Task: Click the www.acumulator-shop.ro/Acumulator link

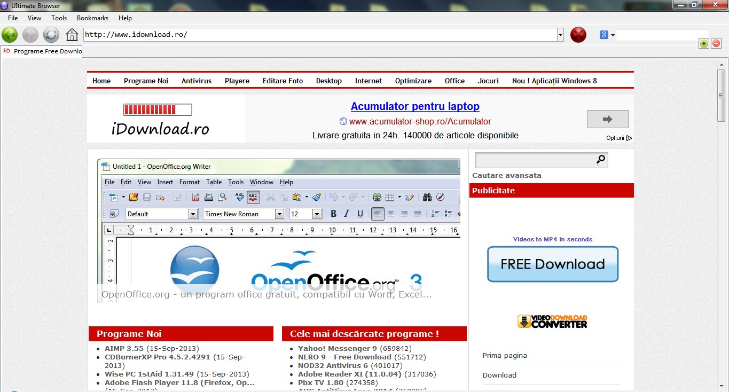Action: coord(420,121)
